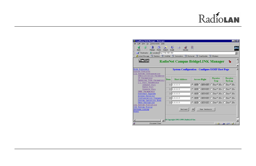Open the Bookmarks icon
Image resolution: width=256 pixels, height=166 pixels.
tap(138, 53)
